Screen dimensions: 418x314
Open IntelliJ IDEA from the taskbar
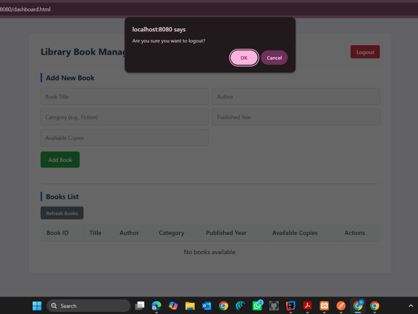(291, 306)
